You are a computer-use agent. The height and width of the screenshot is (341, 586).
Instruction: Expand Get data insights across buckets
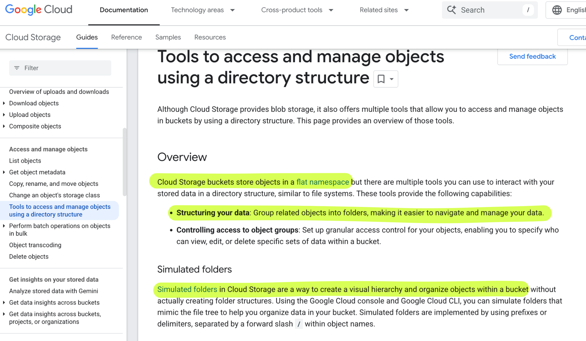(4, 302)
